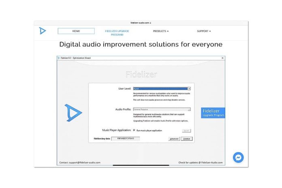Click the Fidelizer logo in site header
The height and width of the screenshot is (188, 282).
pyautogui.click(x=43, y=31)
